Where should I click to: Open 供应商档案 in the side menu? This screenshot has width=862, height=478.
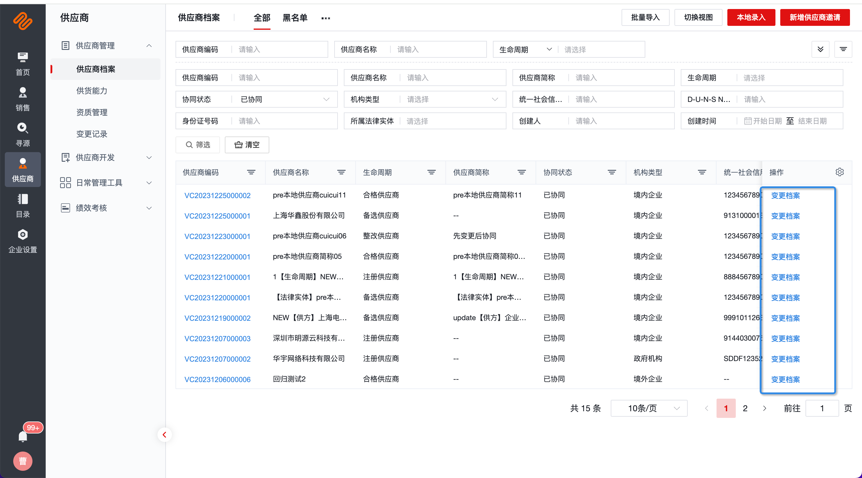105,69
